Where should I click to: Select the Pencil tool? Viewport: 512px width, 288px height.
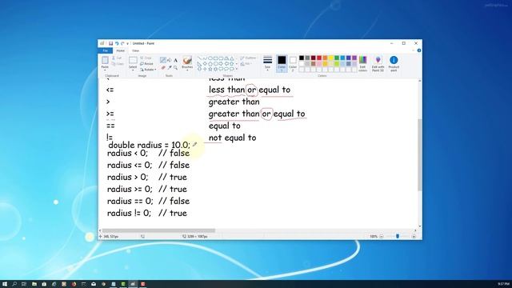pyautogui.click(x=163, y=60)
